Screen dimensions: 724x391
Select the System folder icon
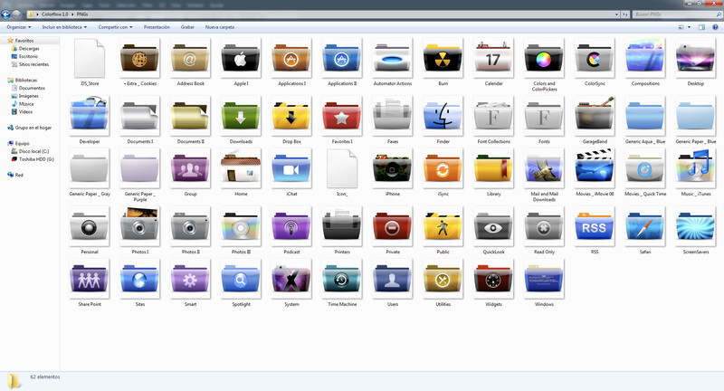pyautogui.click(x=291, y=280)
